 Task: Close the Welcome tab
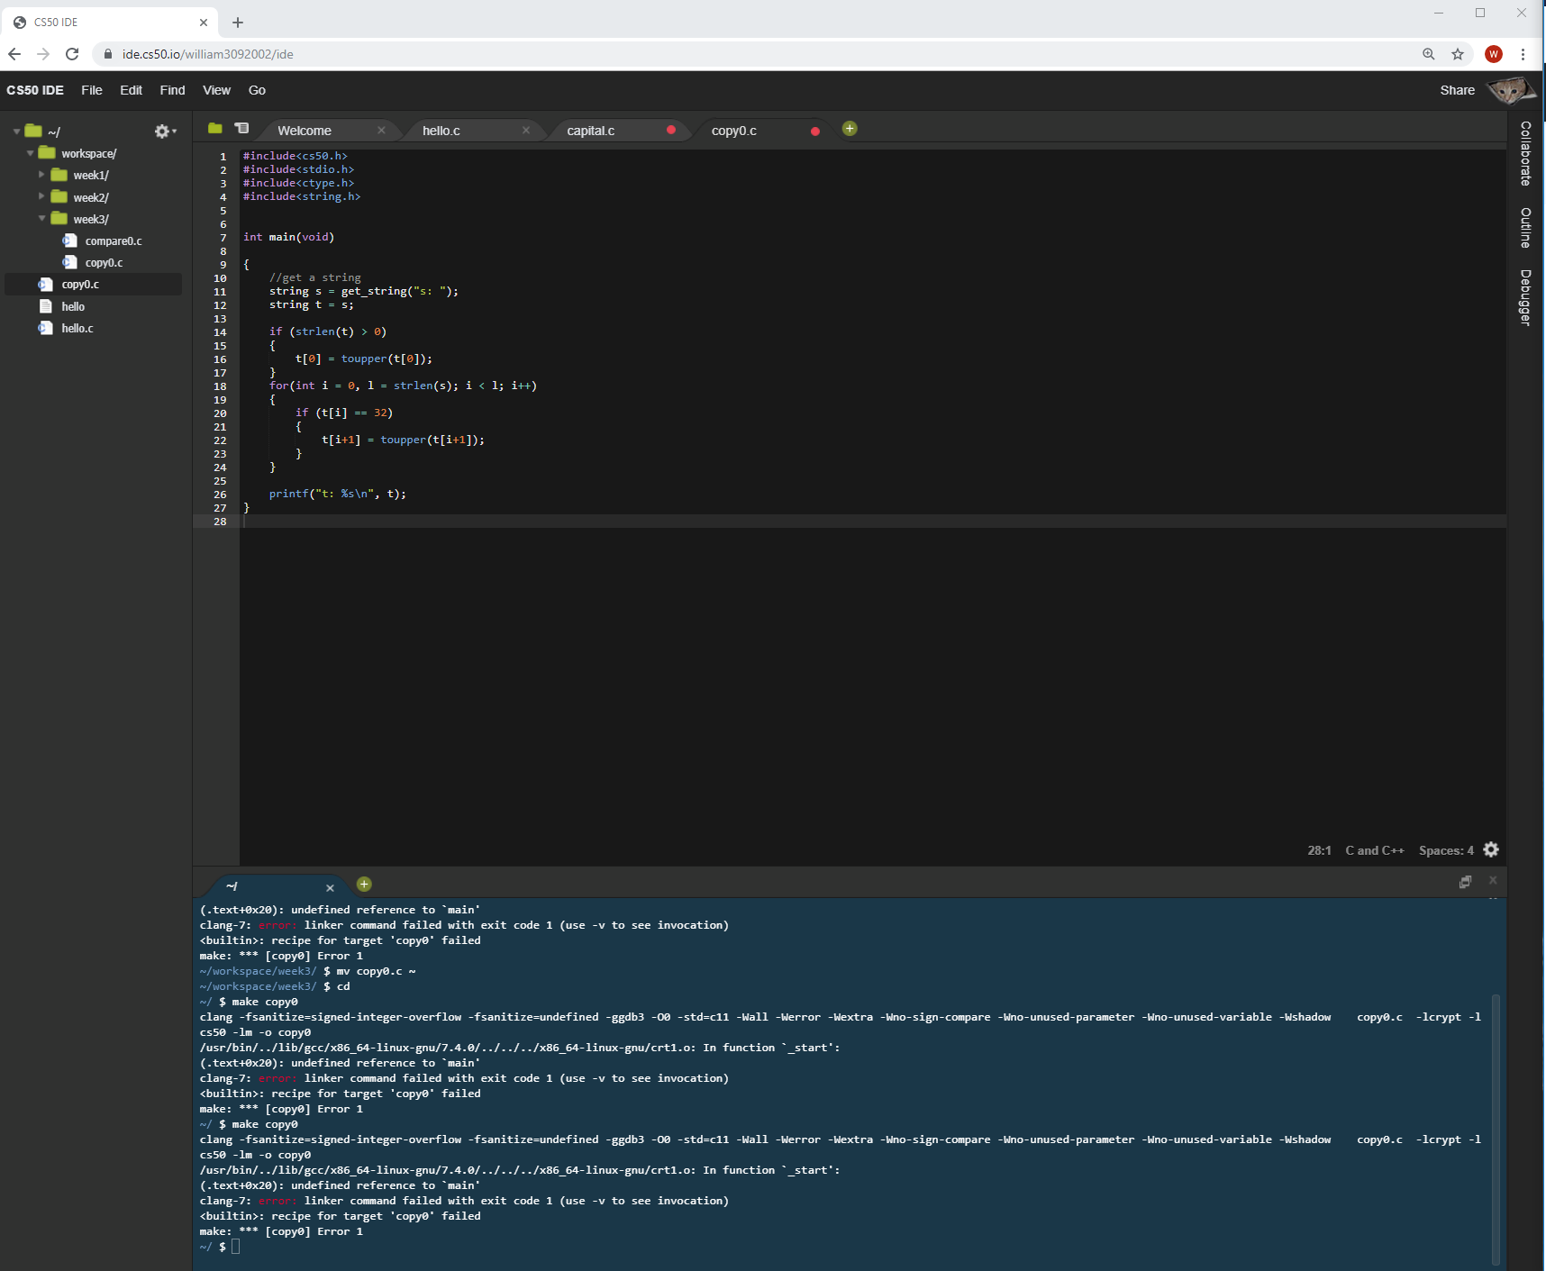coord(381,131)
